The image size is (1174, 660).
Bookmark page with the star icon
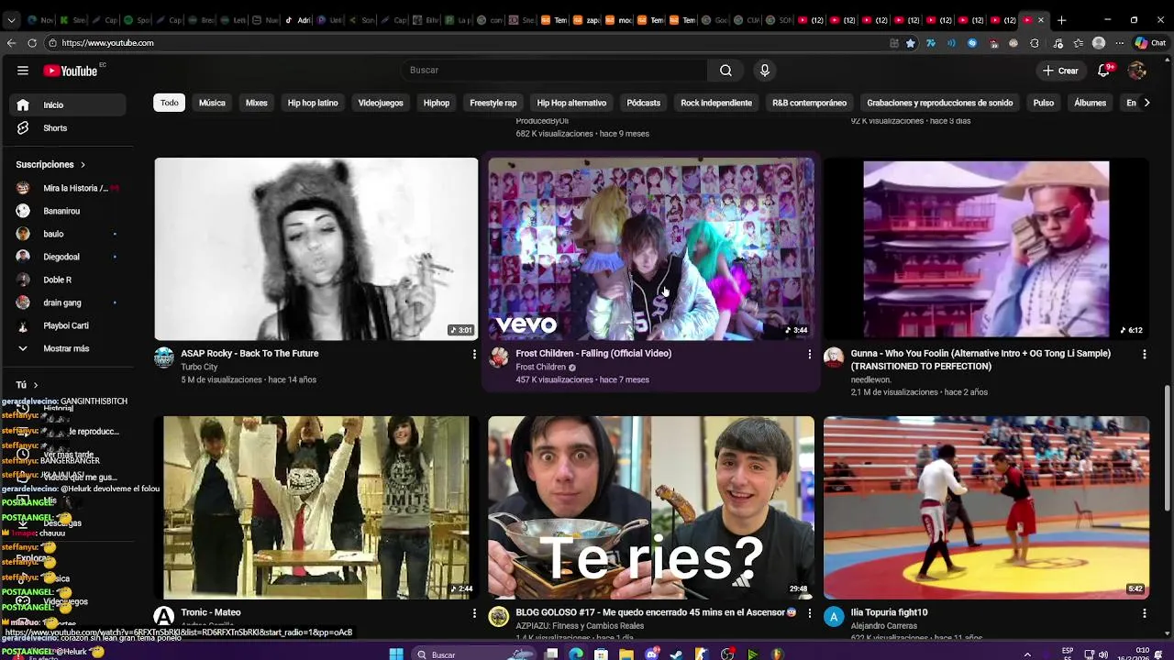click(911, 43)
